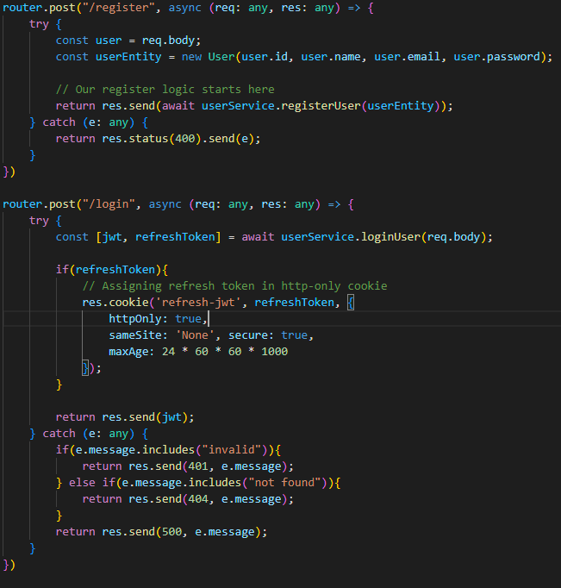Click the user.email constructor argument
This screenshot has width=561, height=588.
pyautogui.click(x=407, y=57)
